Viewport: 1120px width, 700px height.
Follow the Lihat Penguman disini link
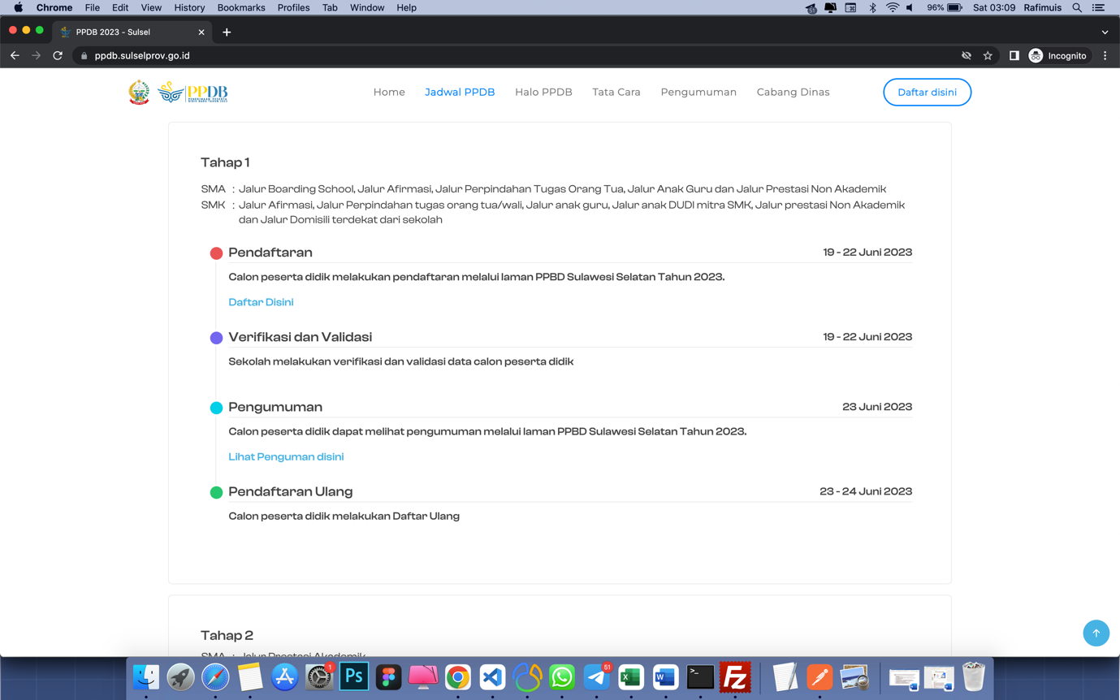tap(286, 456)
